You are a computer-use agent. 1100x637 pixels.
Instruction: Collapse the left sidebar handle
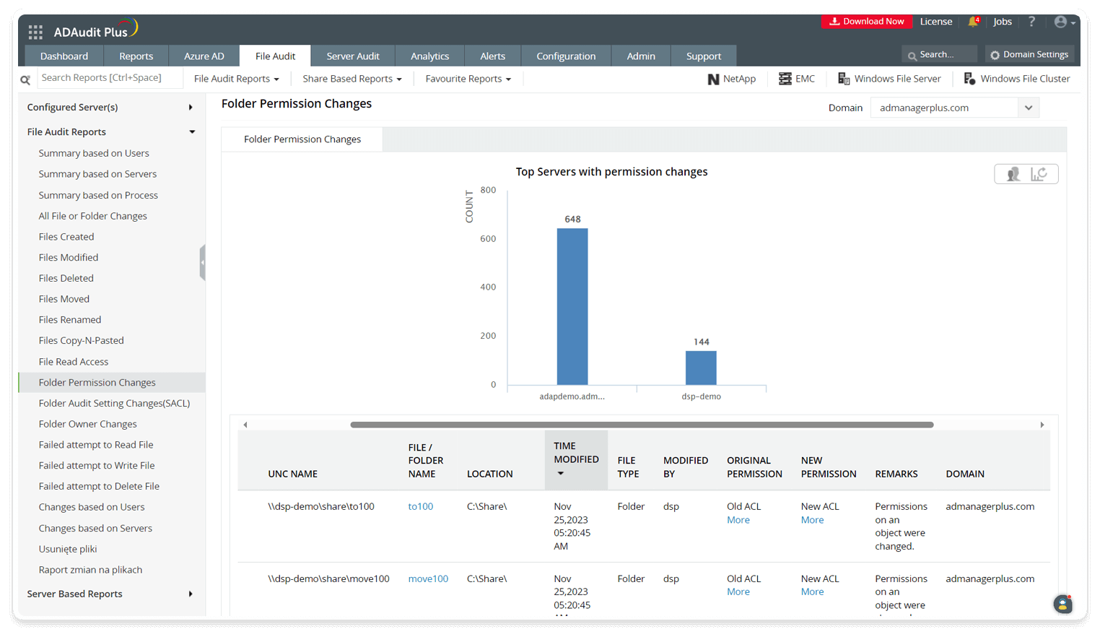pos(203,263)
